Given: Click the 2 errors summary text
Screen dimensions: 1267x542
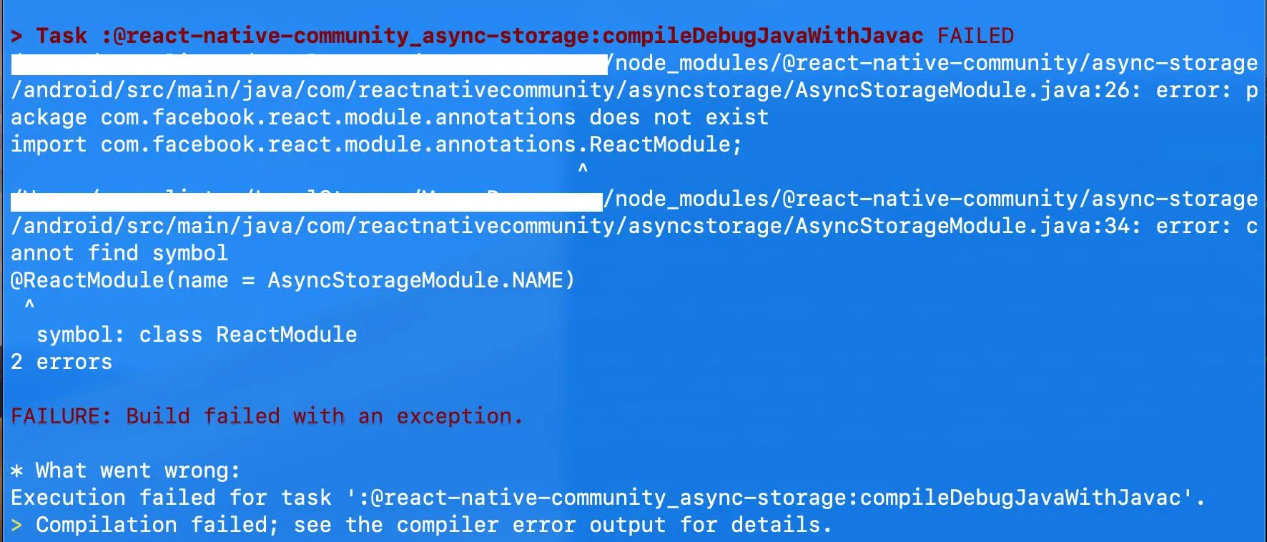Looking at the screenshot, I should tap(61, 362).
